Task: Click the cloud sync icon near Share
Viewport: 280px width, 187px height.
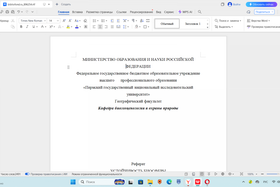Action: (x=248, y=12)
